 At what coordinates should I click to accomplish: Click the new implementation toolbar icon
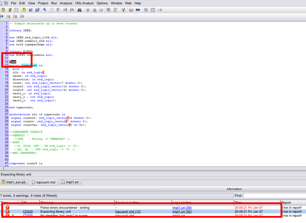tap(10, 10)
